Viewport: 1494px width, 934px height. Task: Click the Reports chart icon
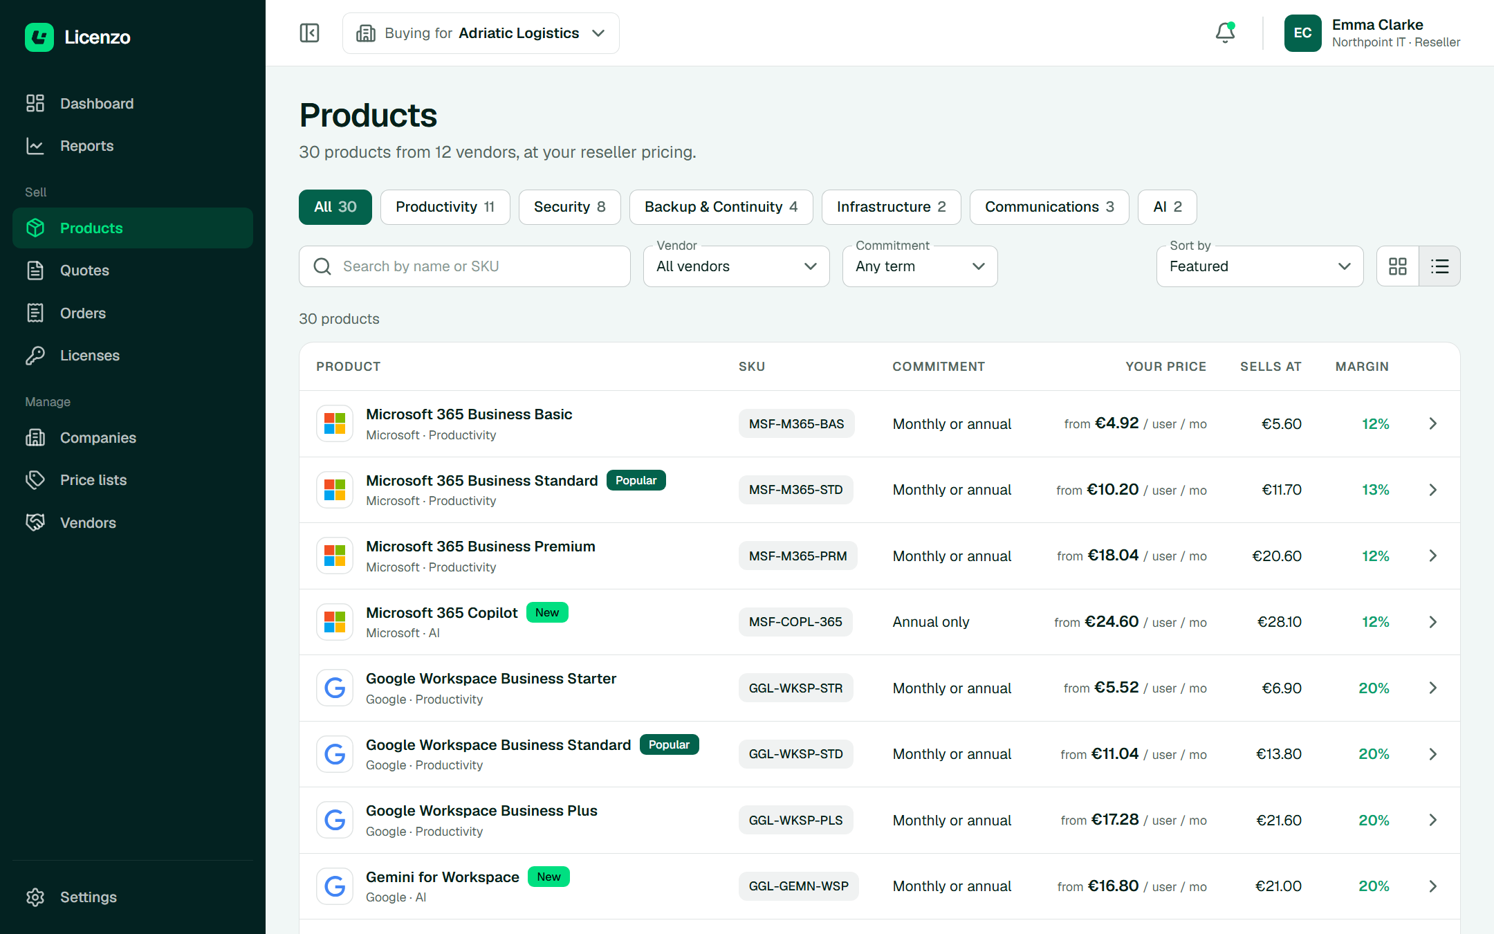pyautogui.click(x=35, y=146)
